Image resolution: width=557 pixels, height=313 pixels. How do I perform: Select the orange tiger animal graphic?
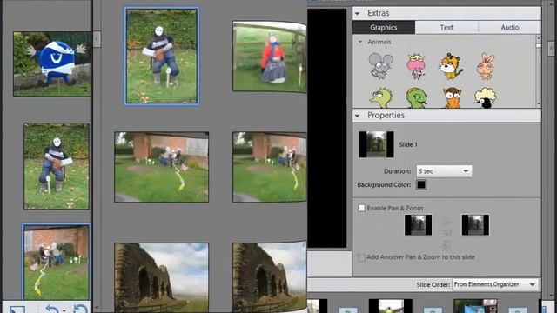[x=451, y=66]
